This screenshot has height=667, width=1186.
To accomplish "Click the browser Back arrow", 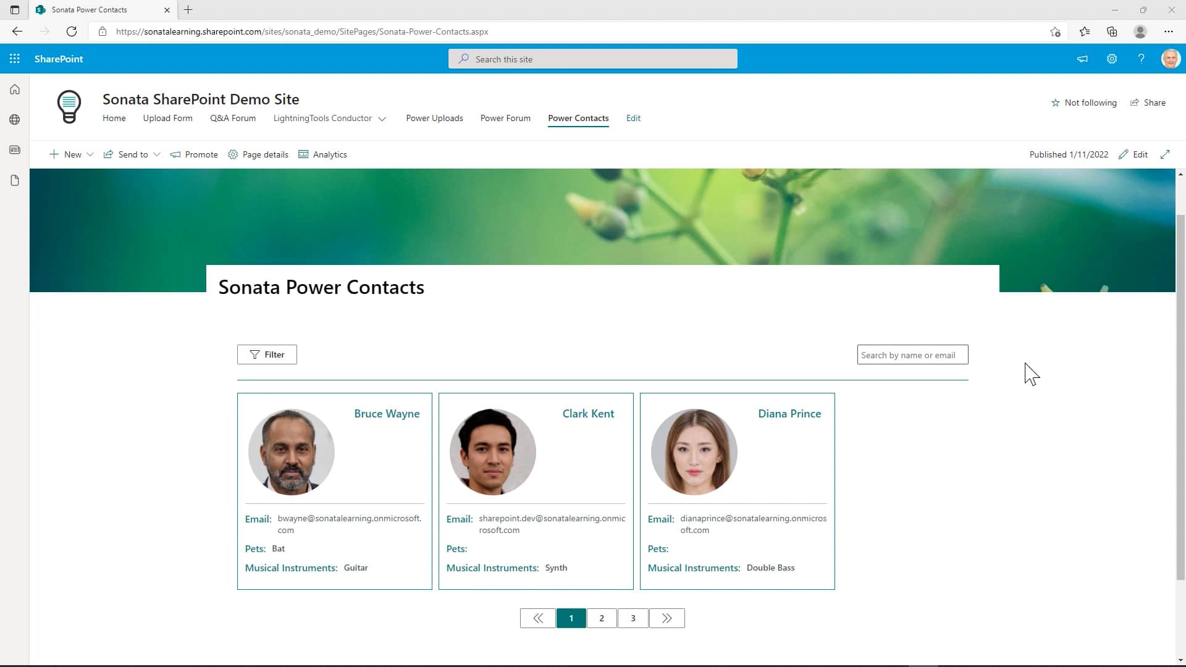I will pyautogui.click(x=17, y=31).
